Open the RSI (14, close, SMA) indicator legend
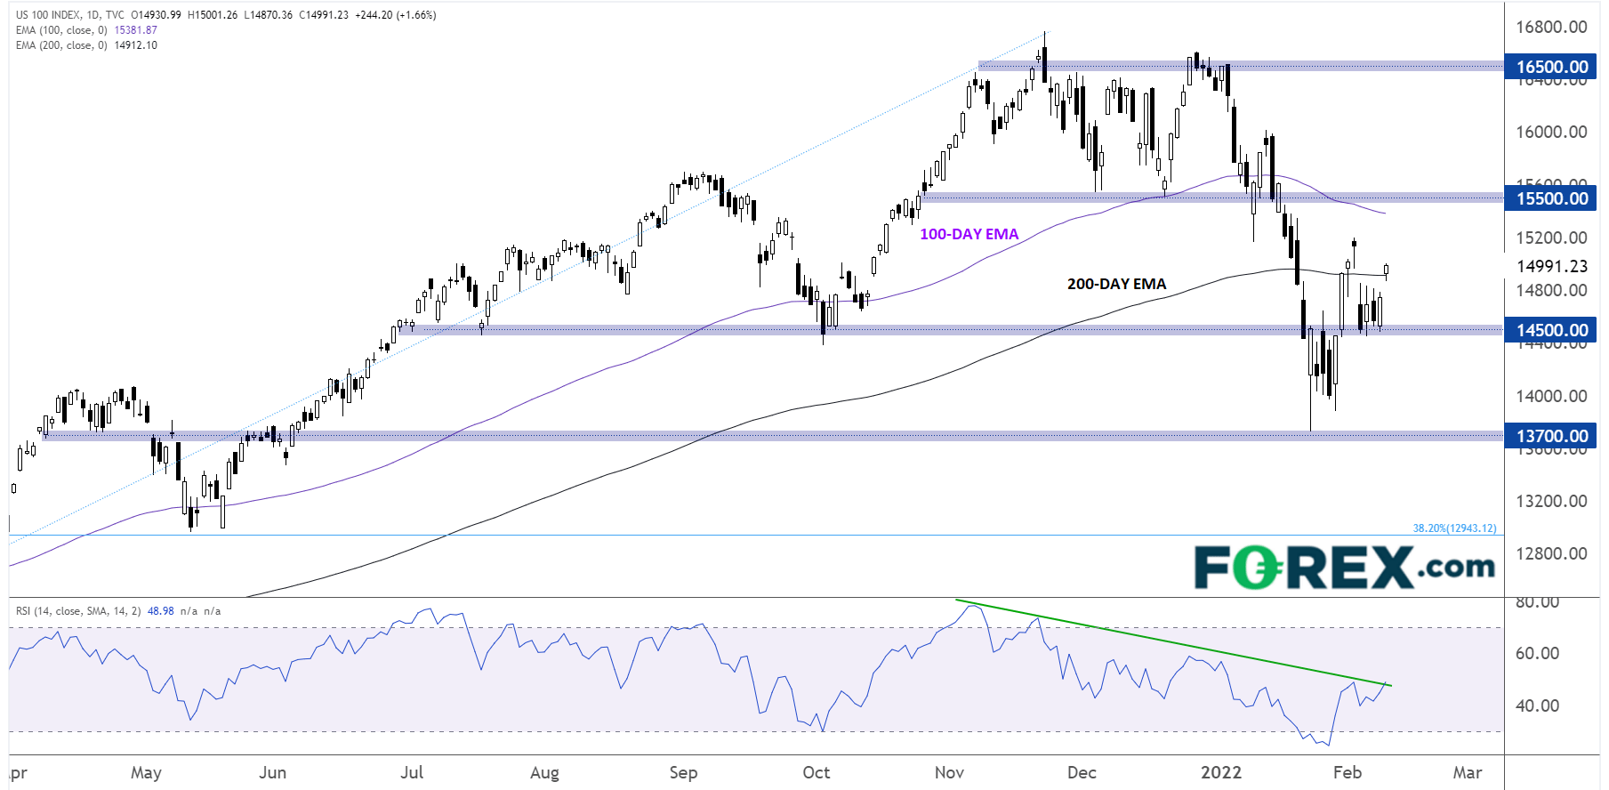The height and width of the screenshot is (790, 1609). [x=78, y=611]
